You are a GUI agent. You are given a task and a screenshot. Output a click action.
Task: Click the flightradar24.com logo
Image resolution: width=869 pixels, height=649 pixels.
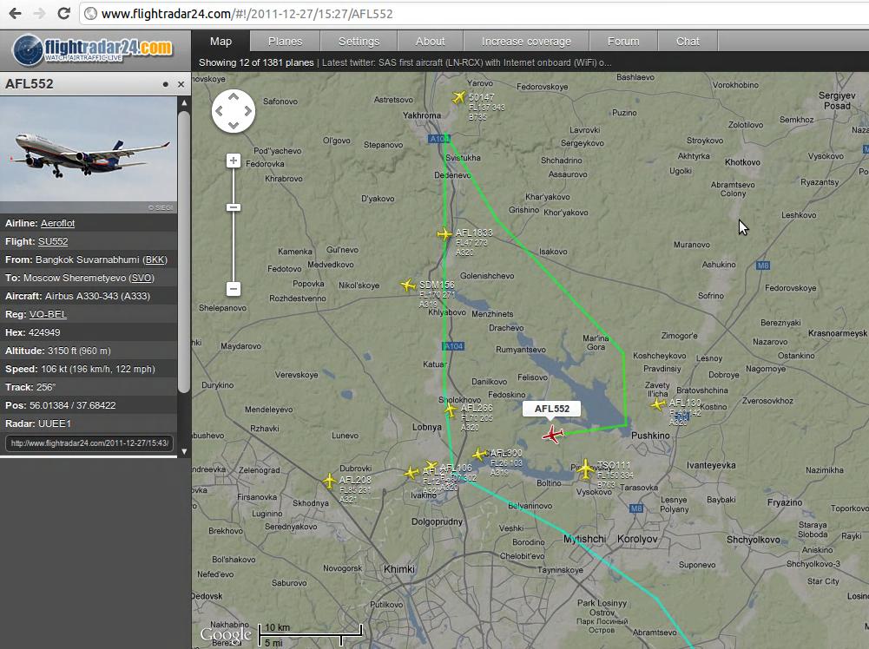click(x=93, y=49)
